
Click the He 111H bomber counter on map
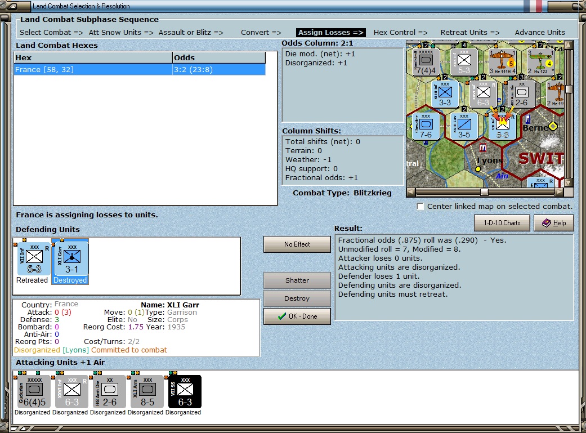click(503, 62)
